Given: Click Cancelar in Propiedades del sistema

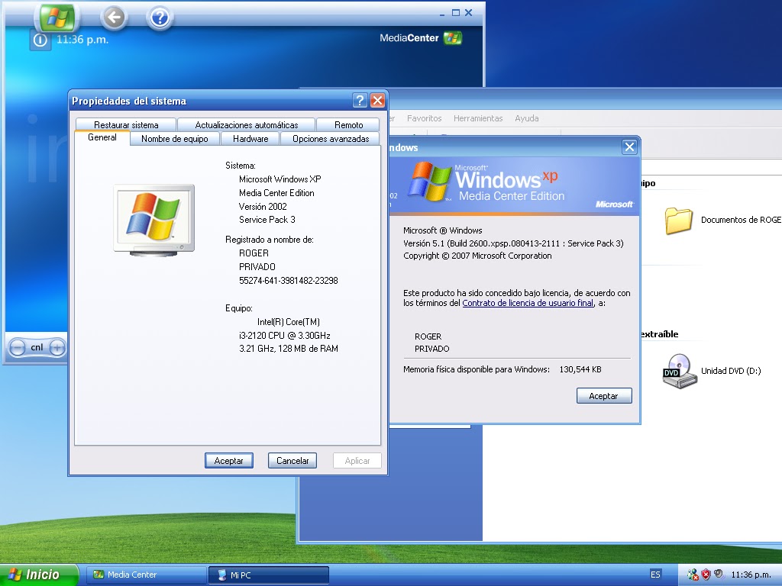Looking at the screenshot, I should pos(292,460).
